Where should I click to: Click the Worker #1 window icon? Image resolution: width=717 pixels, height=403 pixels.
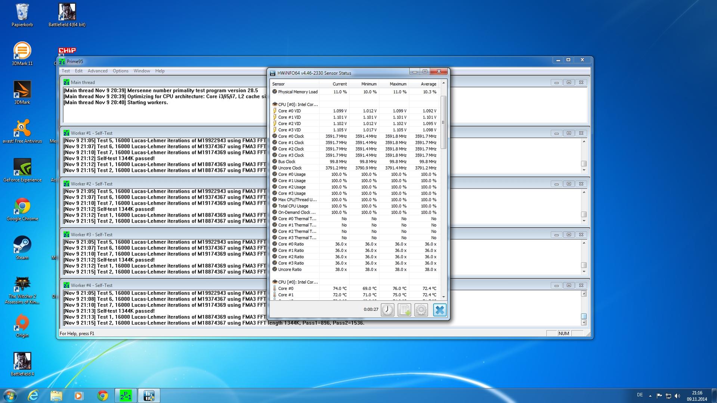pyautogui.click(x=66, y=133)
